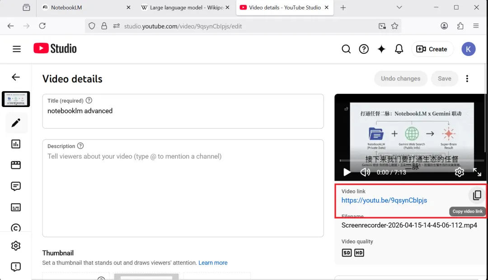Click the filename Screenrecorder-2026-04-15-14-45-06-112.mp4
Image resolution: width=488 pixels, height=280 pixels.
pyautogui.click(x=409, y=225)
